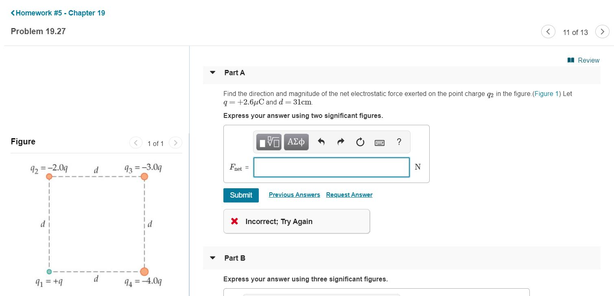Open the Figure 1 link in problem text

point(547,94)
